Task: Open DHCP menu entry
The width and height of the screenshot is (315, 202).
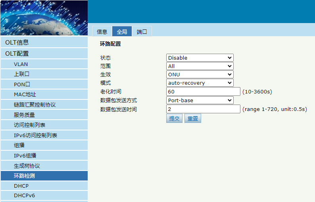Action: pyautogui.click(x=44, y=186)
